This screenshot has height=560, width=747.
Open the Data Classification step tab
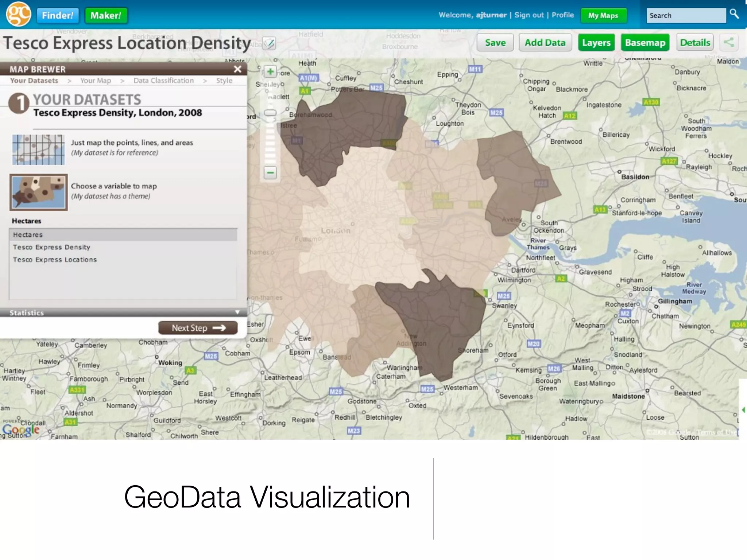tap(163, 81)
